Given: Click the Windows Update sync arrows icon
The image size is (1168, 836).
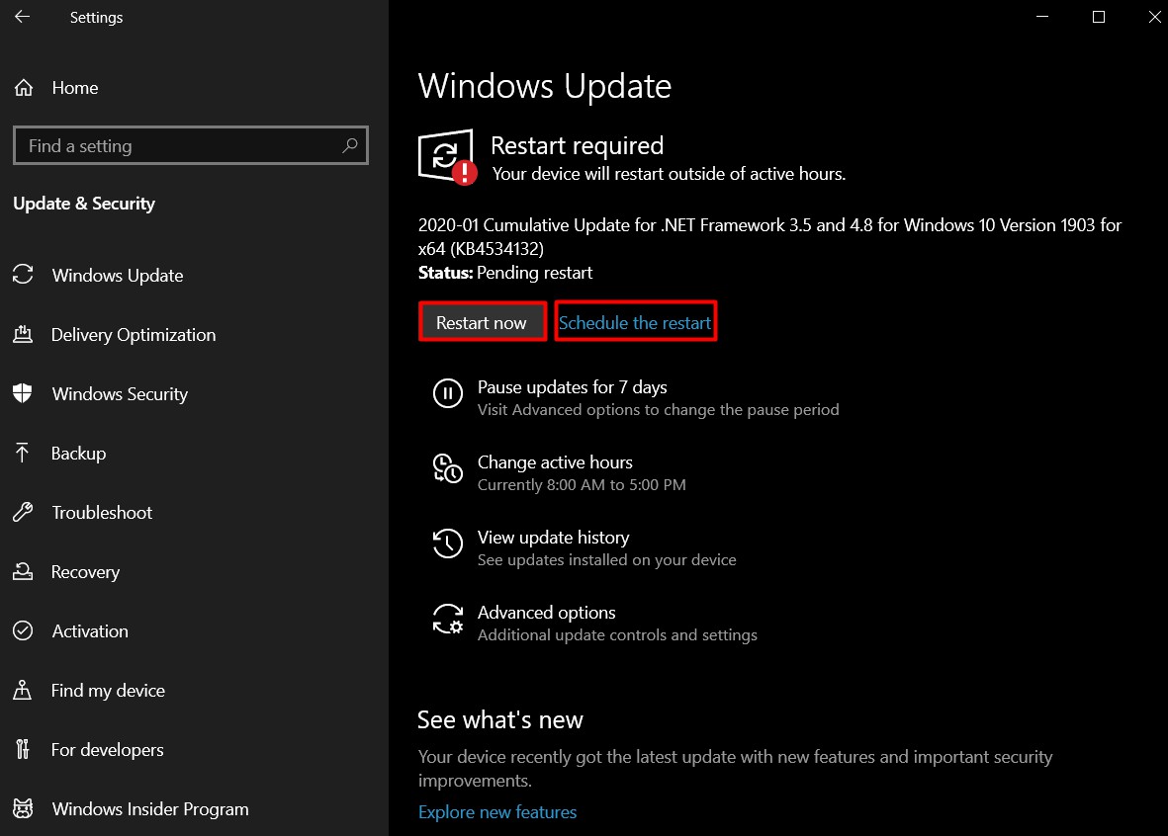Looking at the screenshot, I should [23, 275].
